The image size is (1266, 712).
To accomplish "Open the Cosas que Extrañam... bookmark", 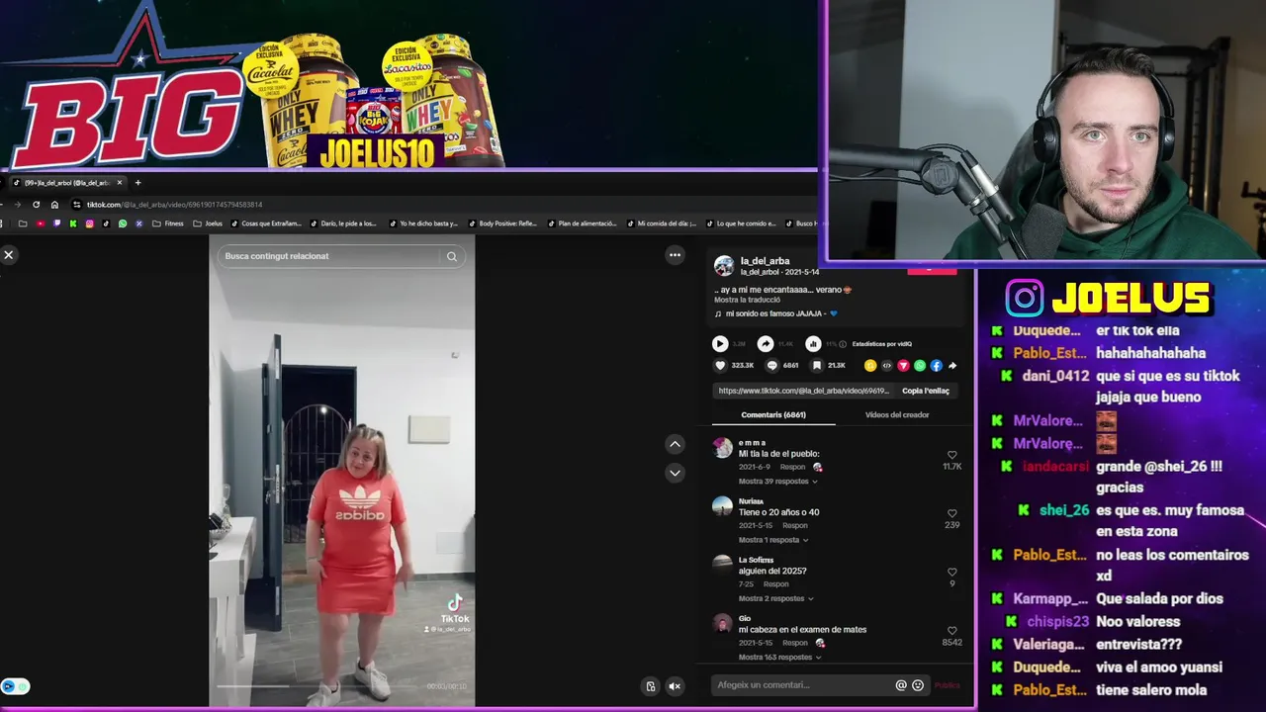I will pyautogui.click(x=266, y=223).
